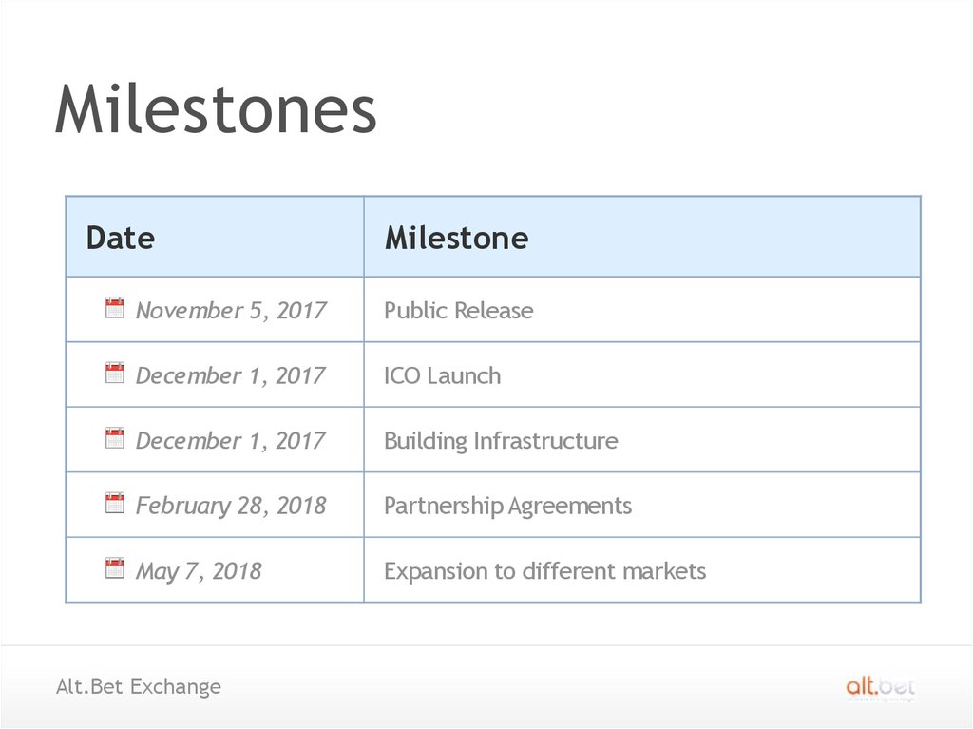Click the Partnership Agreements milestone text
This screenshot has height=729, width=973.
point(507,506)
